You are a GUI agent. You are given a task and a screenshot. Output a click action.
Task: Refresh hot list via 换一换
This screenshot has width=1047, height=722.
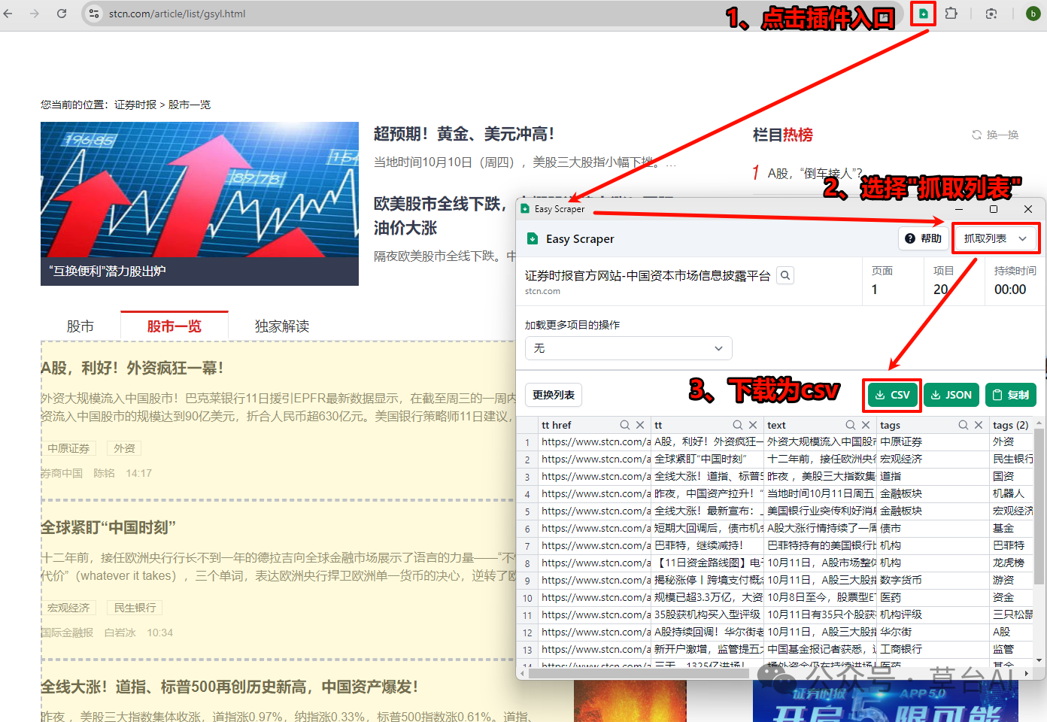(x=995, y=135)
